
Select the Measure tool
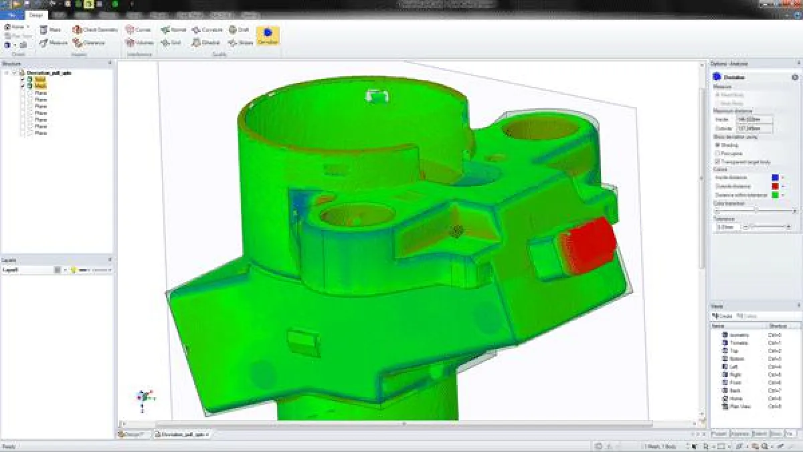coord(54,42)
